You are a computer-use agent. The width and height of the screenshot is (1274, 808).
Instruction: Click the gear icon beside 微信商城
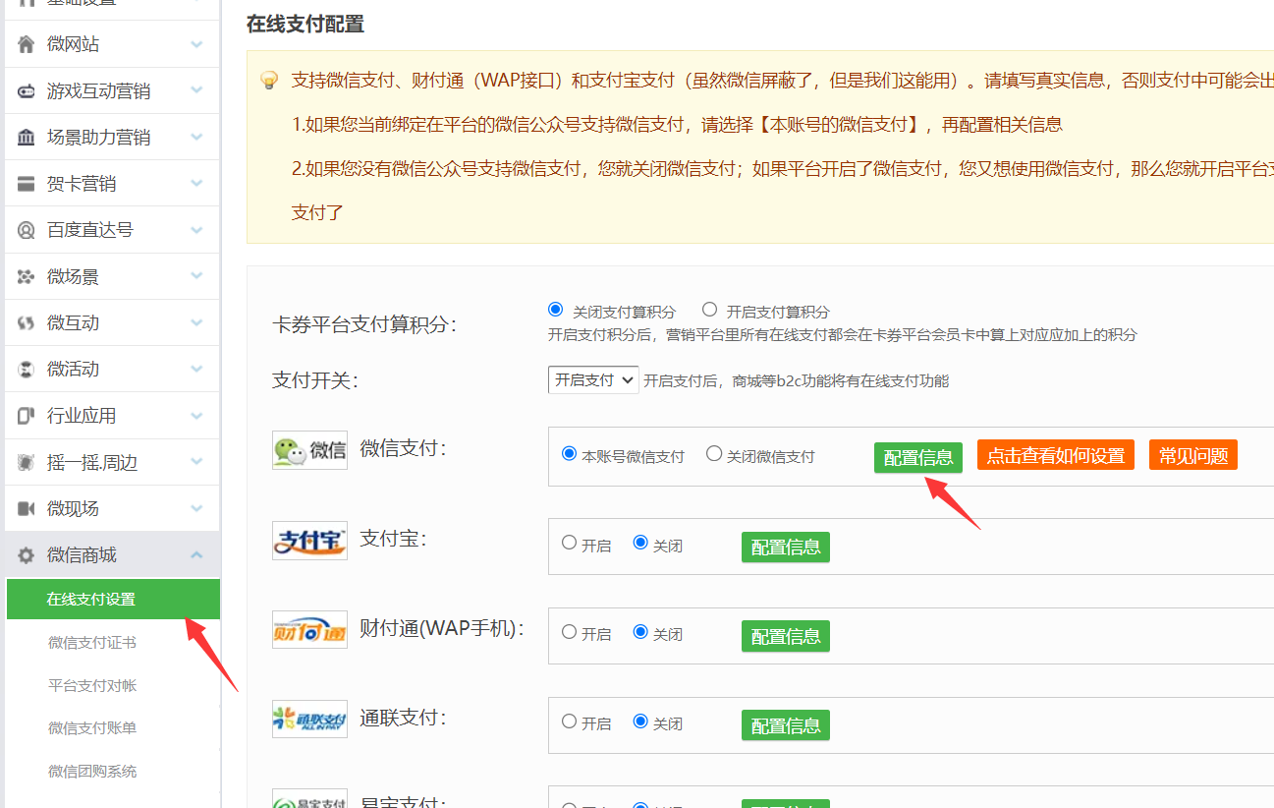pos(27,555)
